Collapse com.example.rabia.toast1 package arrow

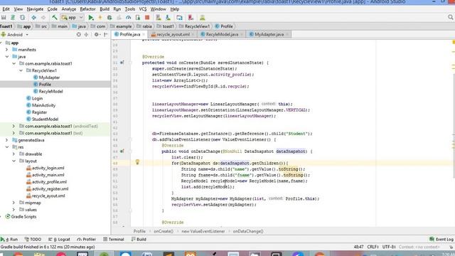point(14,63)
